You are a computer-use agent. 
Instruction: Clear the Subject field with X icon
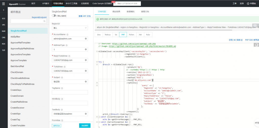(x=86, y=82)
